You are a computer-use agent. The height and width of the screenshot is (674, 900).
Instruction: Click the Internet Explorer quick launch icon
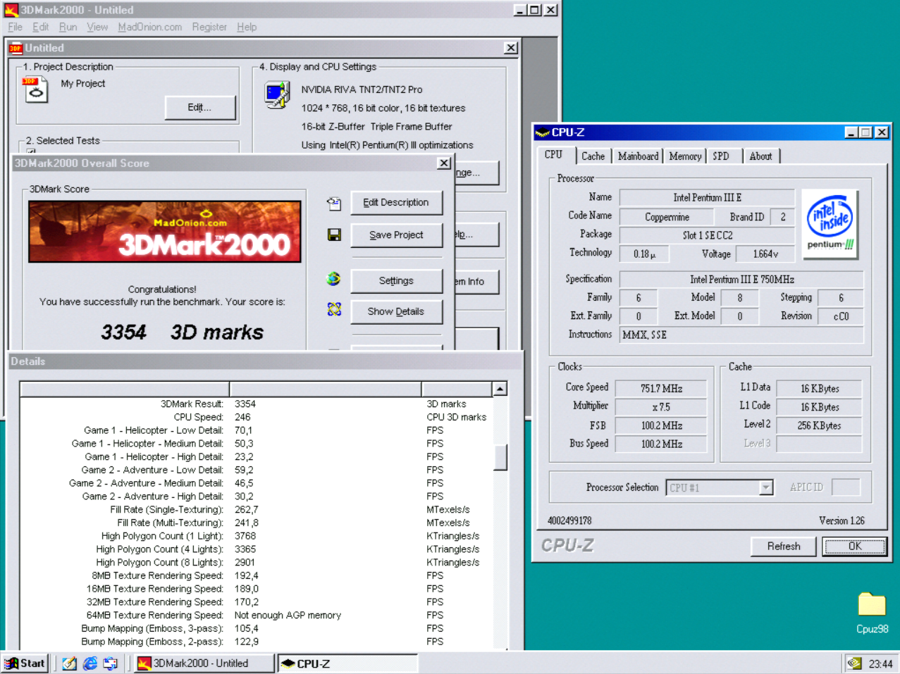click(x=90, y=663)
